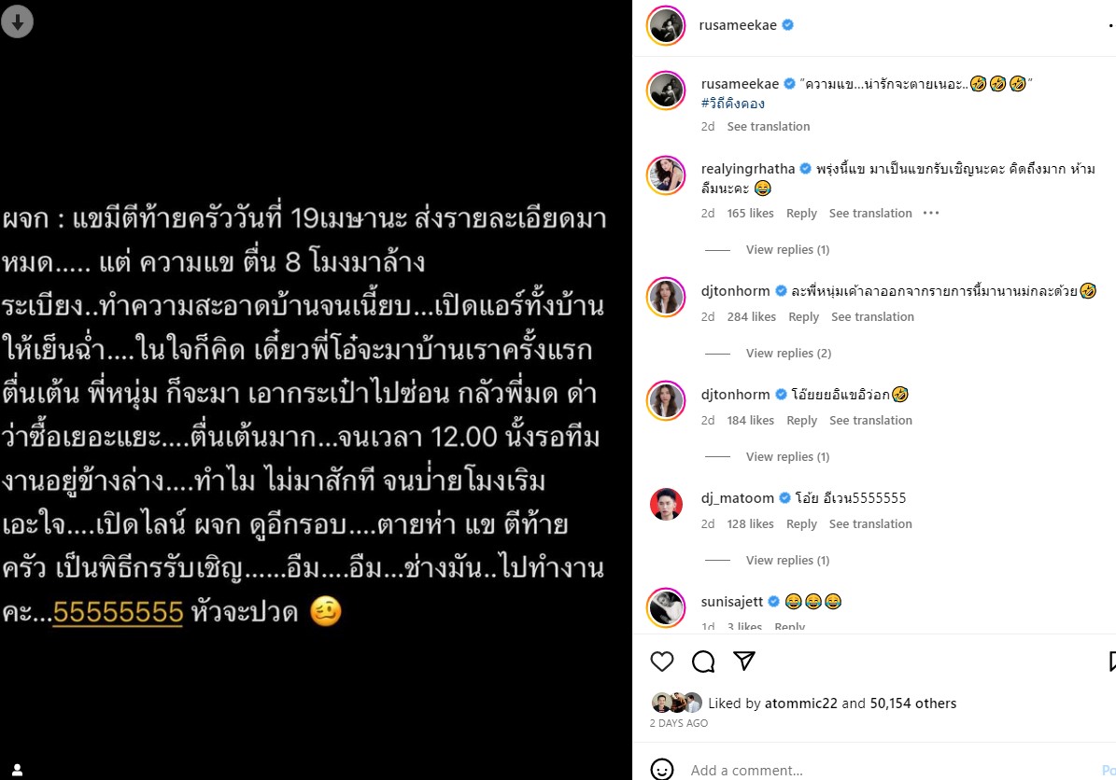Like the post with heart icon
Viewport: 1116px width, 780px height.
pyautogui.click(x=662, y=662)
